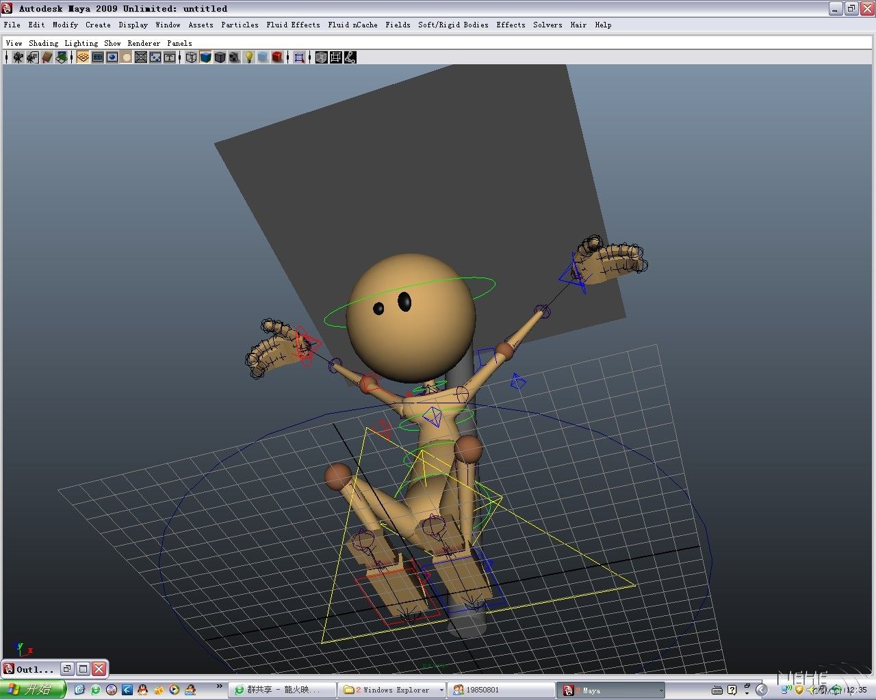
Task: Click the Isolate Select icon
Action: (x=299, y=57)
